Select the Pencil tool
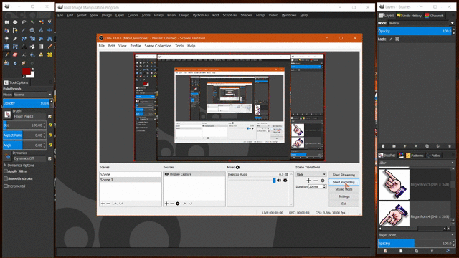This screenshot has width=459, height=258. click(49, 47)
